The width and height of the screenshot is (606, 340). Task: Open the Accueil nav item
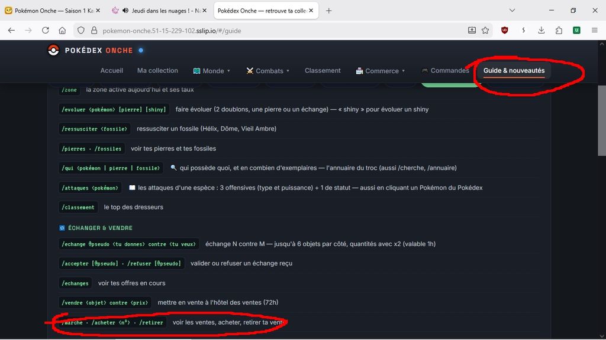click(x=112, y=71)
